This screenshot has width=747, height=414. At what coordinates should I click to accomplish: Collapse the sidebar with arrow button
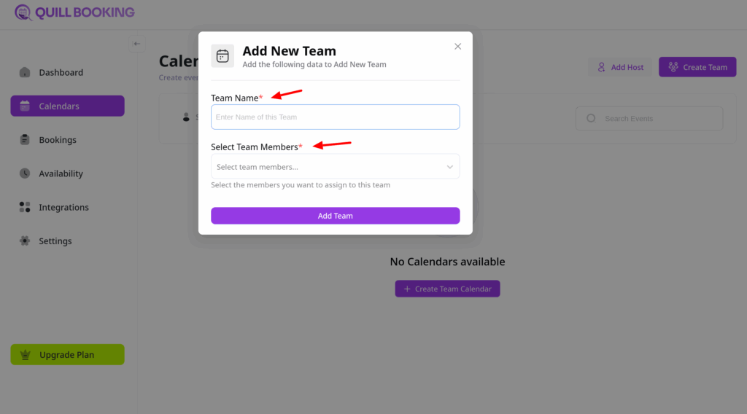137,44
